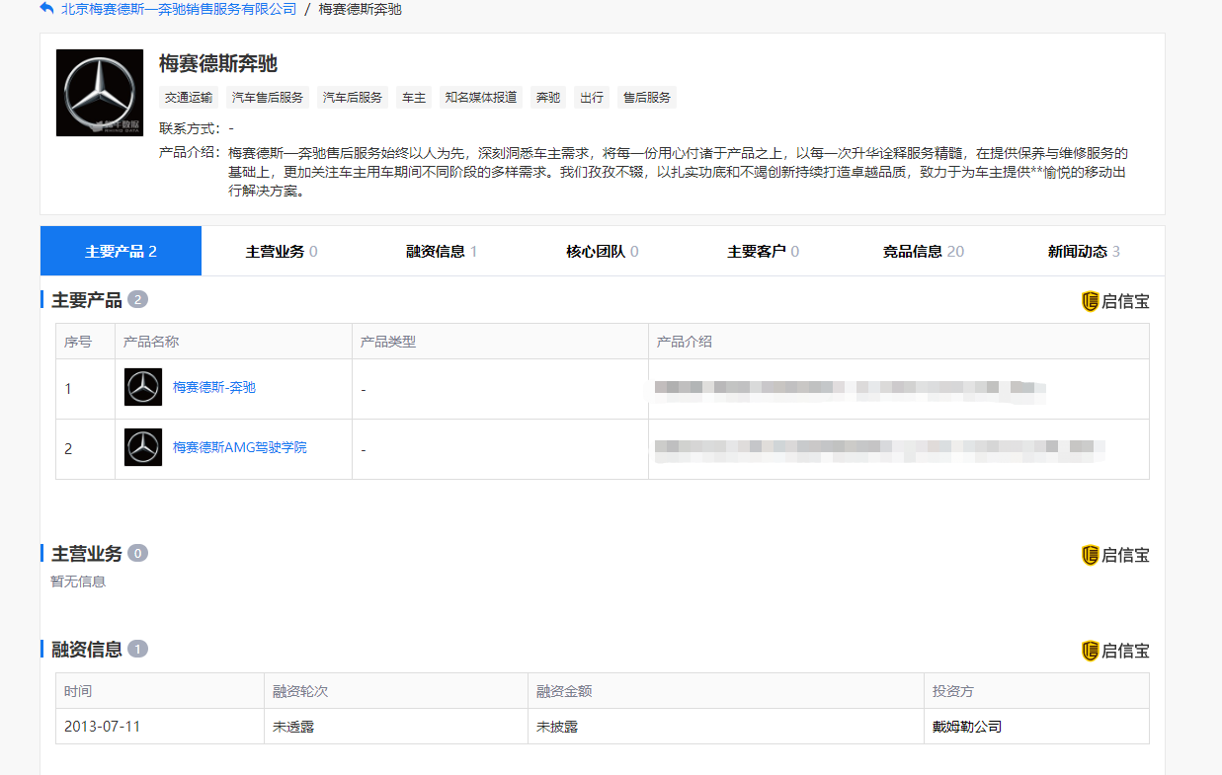
Task: Click 启信宝 logo beside 融资信息 heading
Action: [x=1115, y=651]
